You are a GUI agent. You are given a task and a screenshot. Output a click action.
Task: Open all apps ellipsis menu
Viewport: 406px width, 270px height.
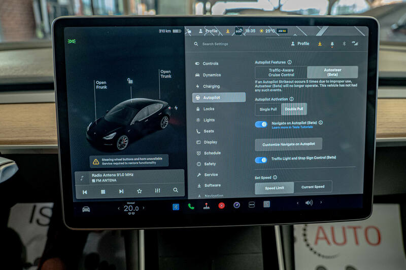tap(252, 205)
